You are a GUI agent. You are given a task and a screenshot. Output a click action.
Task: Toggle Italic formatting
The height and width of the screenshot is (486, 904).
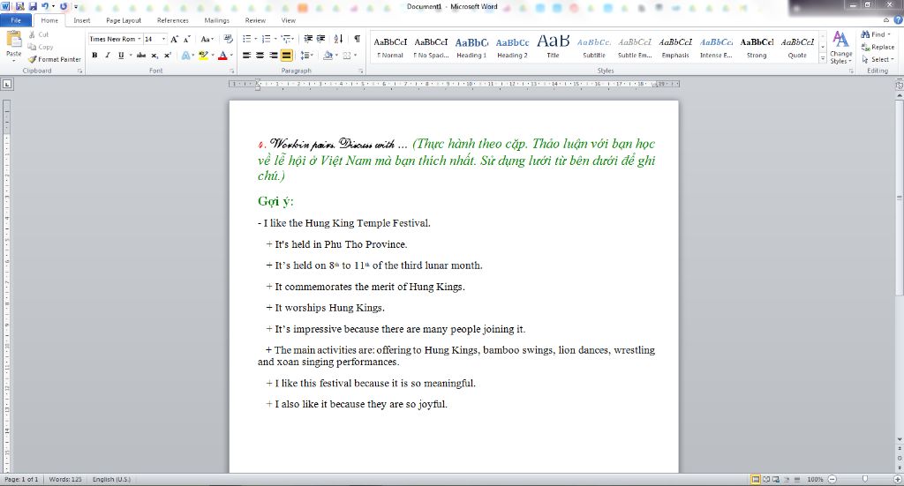click(x=107, y=56)
